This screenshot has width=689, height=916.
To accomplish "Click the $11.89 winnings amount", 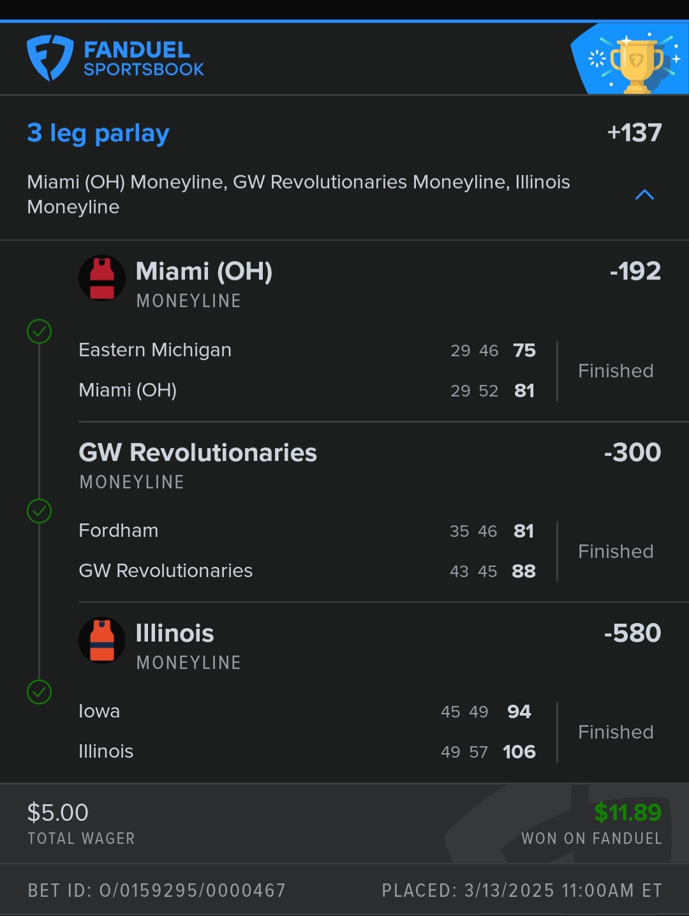I will pyautogui.click(x=627, y=813).
